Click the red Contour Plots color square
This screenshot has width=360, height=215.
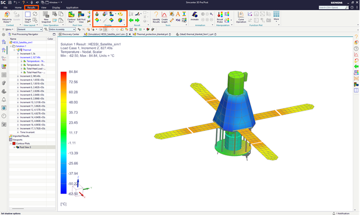[x=14, y=144]
